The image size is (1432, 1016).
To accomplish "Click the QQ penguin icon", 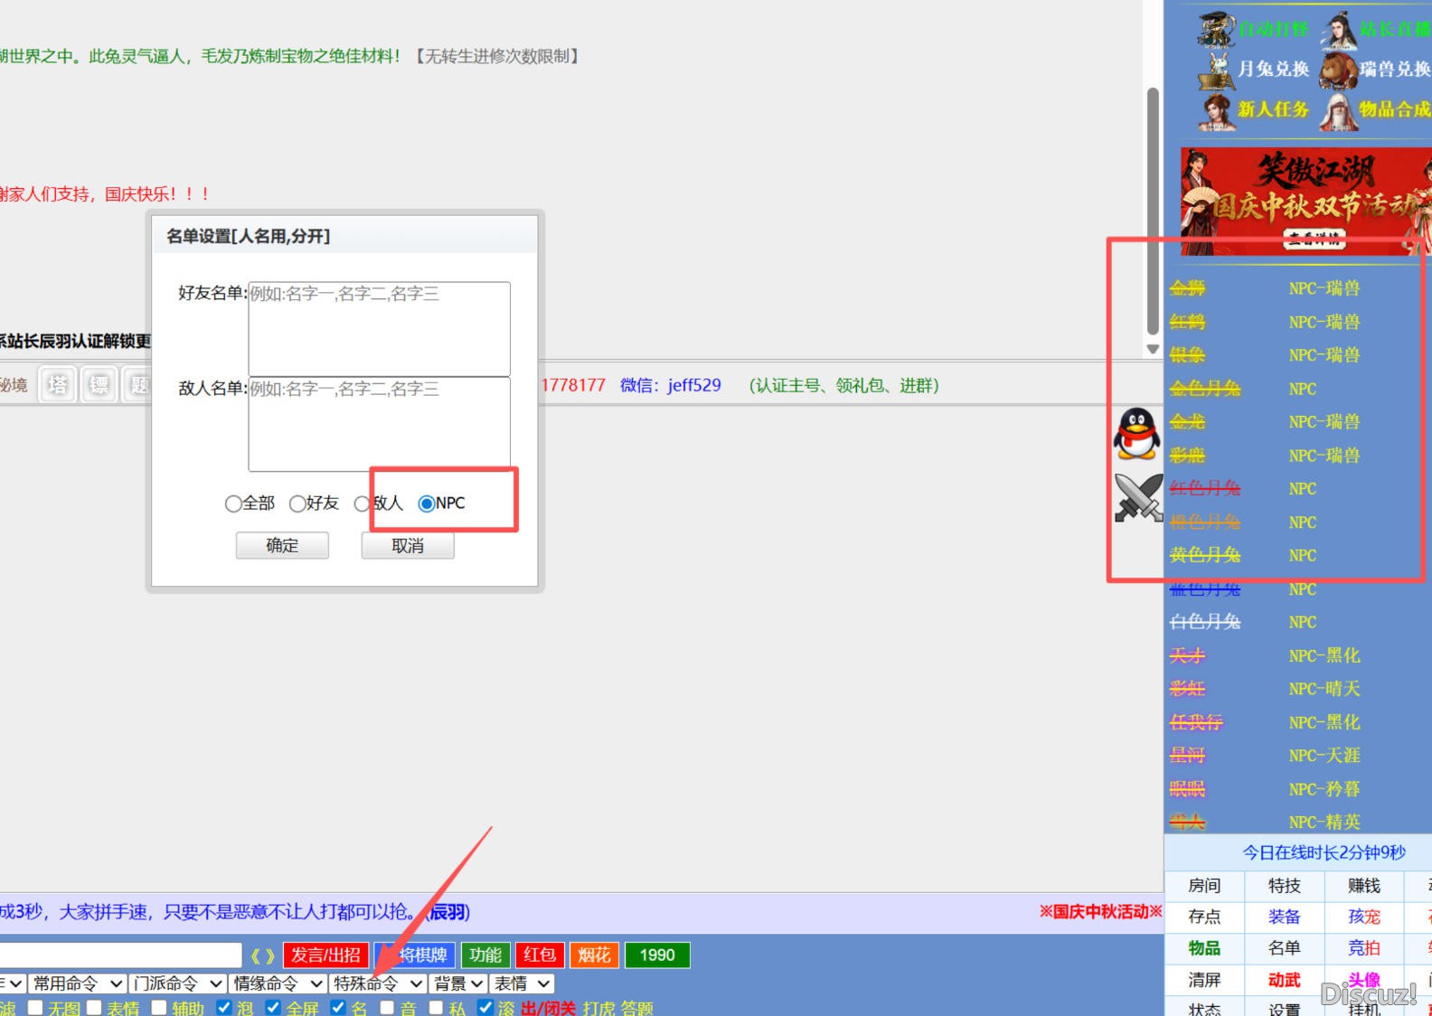I will [1136, 433].
